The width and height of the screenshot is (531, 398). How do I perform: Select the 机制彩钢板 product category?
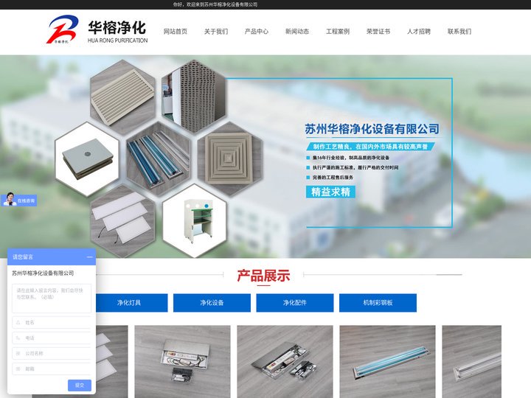pos(378,303)
